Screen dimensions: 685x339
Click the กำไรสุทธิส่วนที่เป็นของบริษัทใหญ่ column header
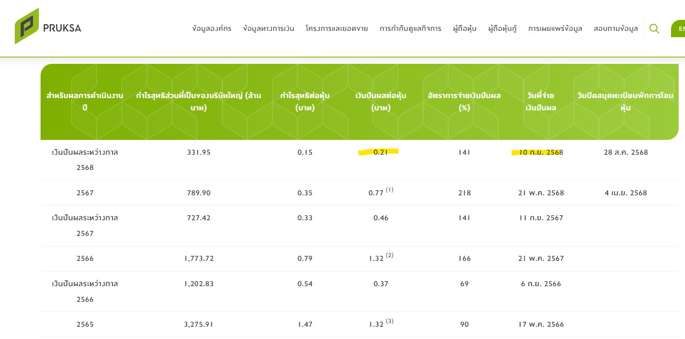click(199, 101)
